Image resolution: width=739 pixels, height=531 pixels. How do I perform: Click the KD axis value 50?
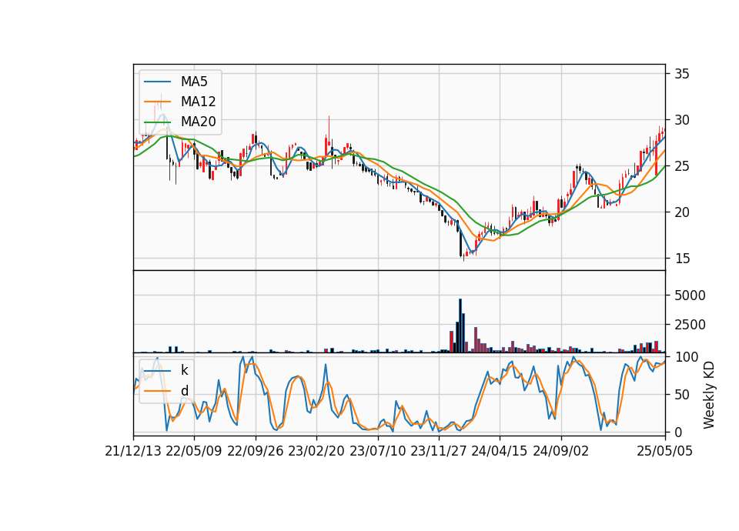pos(682,394)
